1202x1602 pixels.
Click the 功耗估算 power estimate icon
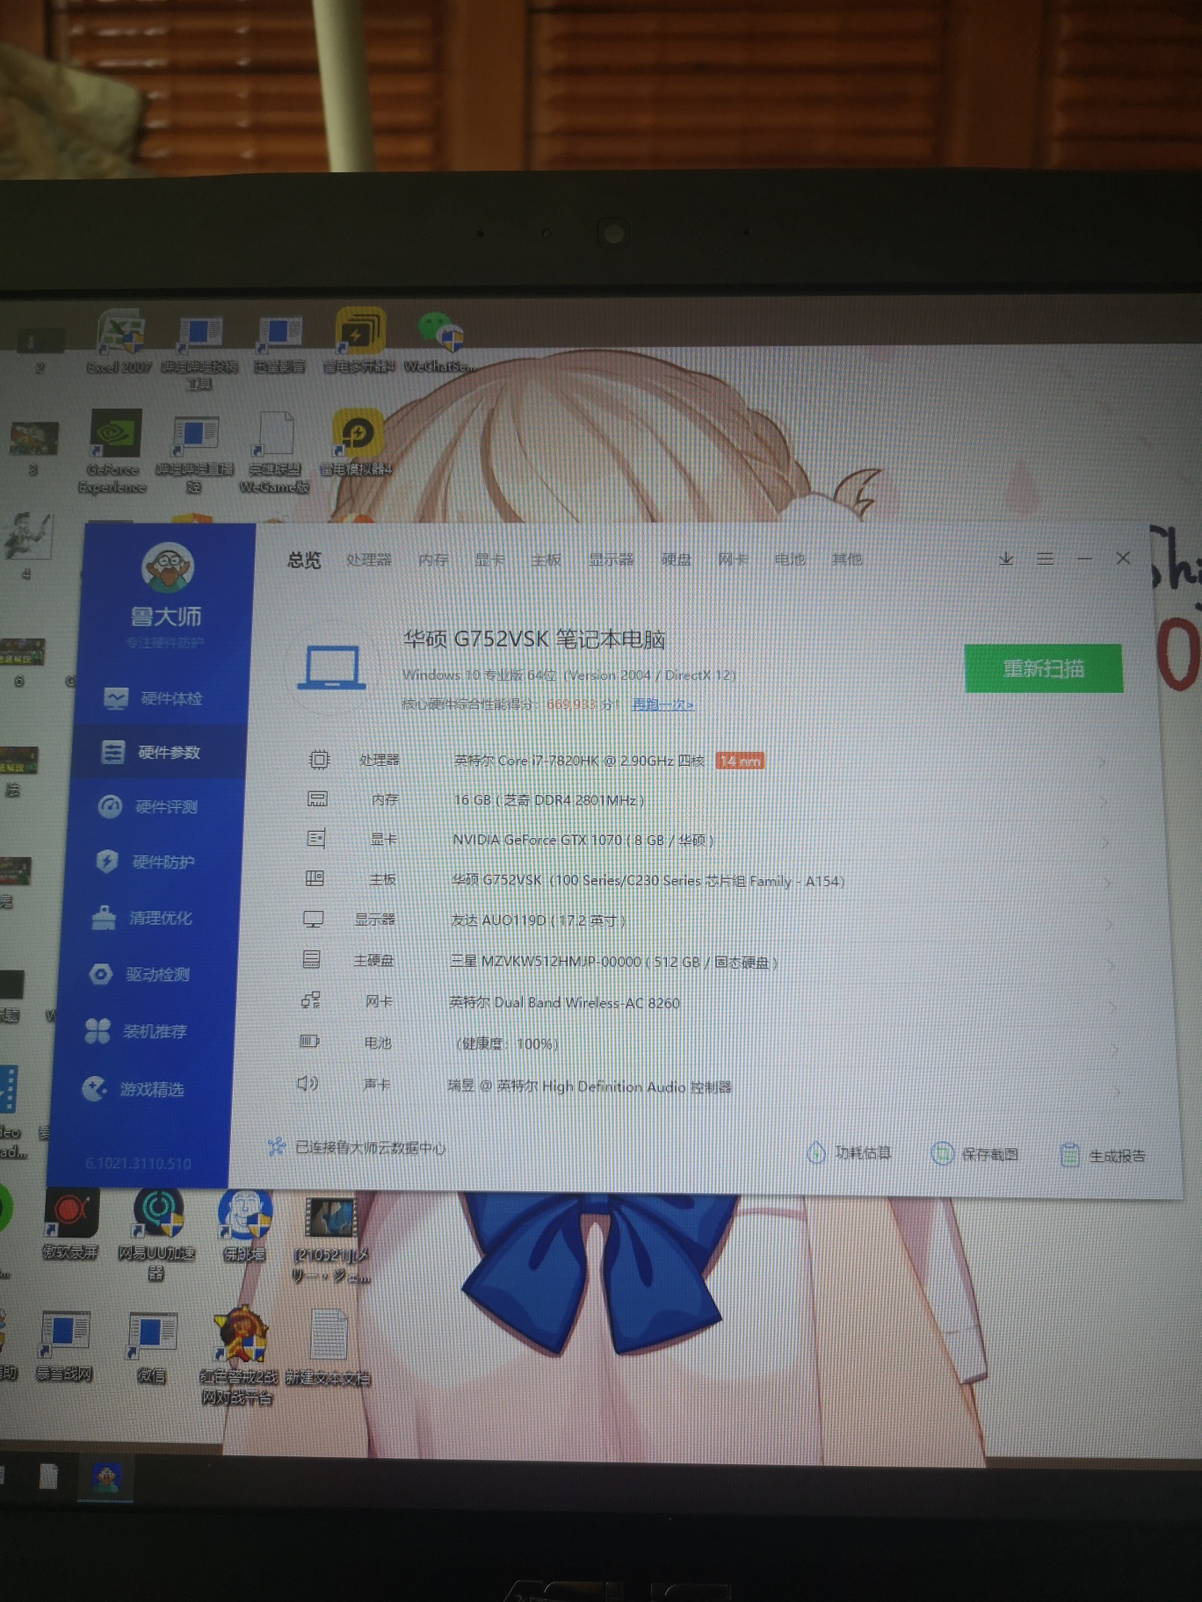tap(816, 1152)
